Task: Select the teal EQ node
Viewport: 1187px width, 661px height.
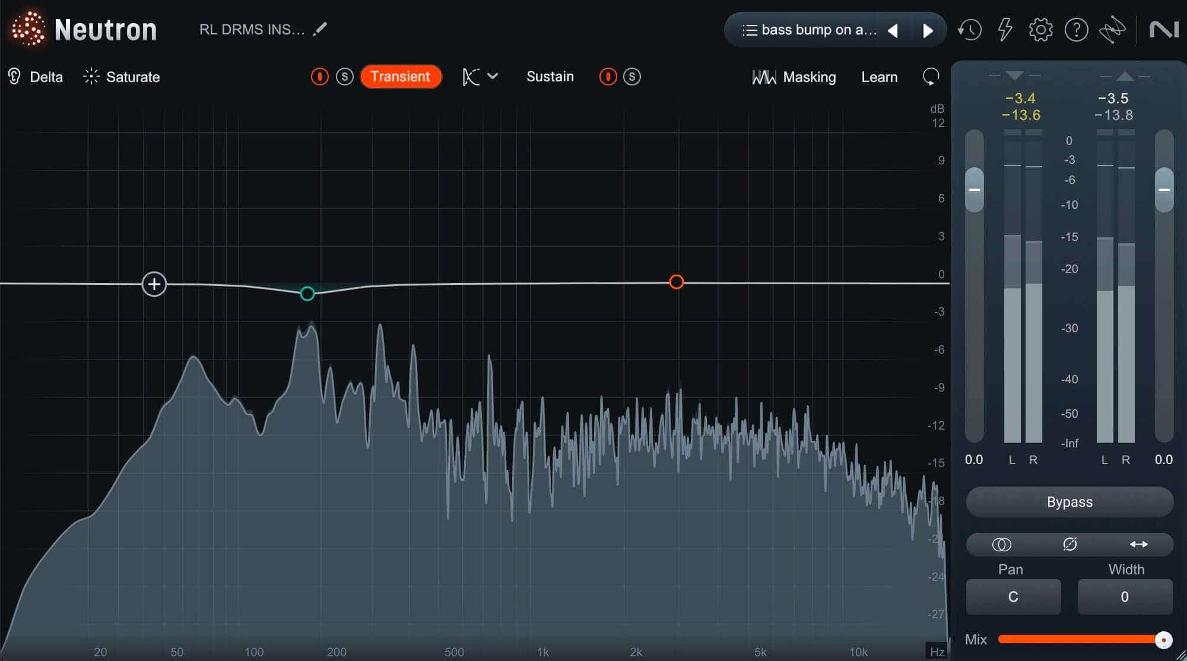Action: pyautogui.click(x=307, y=294)
